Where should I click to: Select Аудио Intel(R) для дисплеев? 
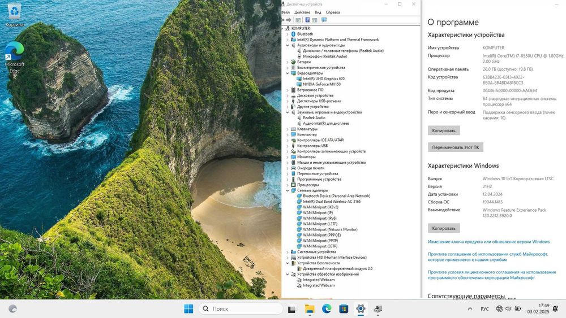325,123
